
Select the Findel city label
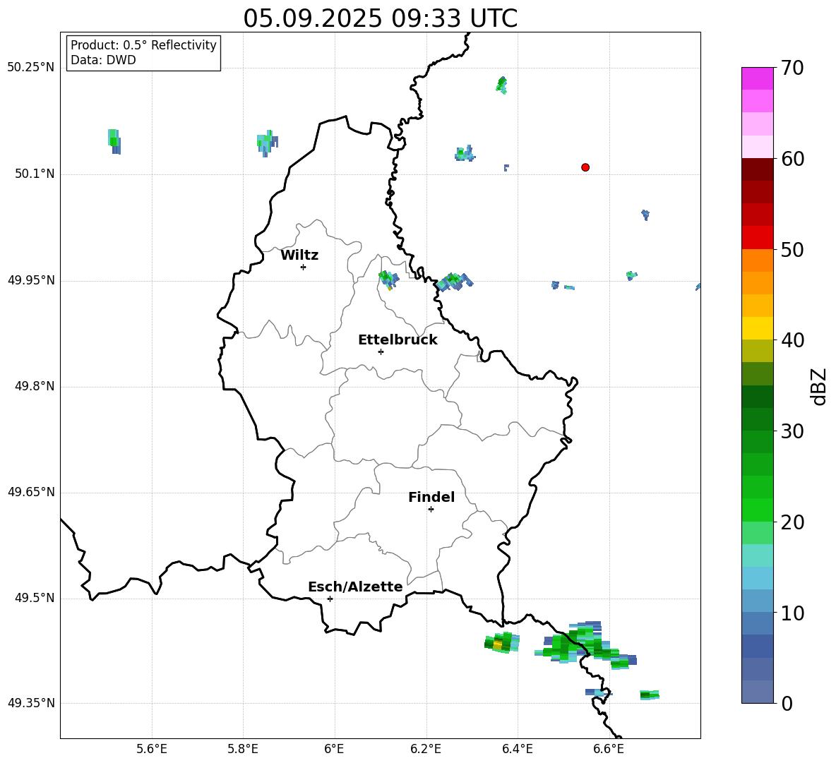tap(431, 498)
